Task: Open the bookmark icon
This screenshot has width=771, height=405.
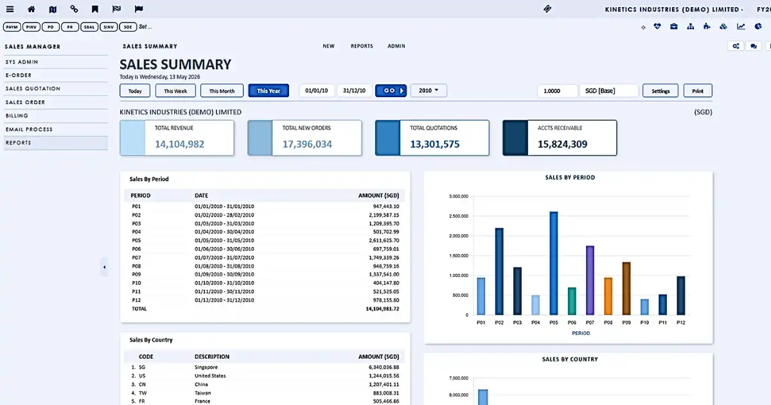Action: click(95, 10)
